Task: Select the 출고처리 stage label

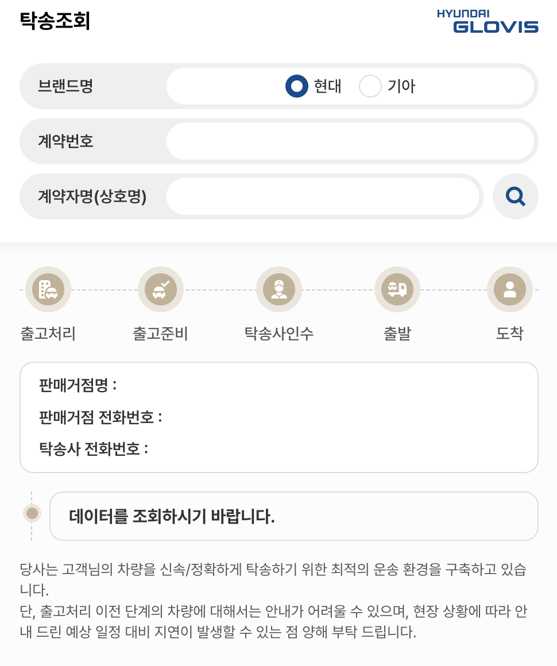Action: pos(48,333)
